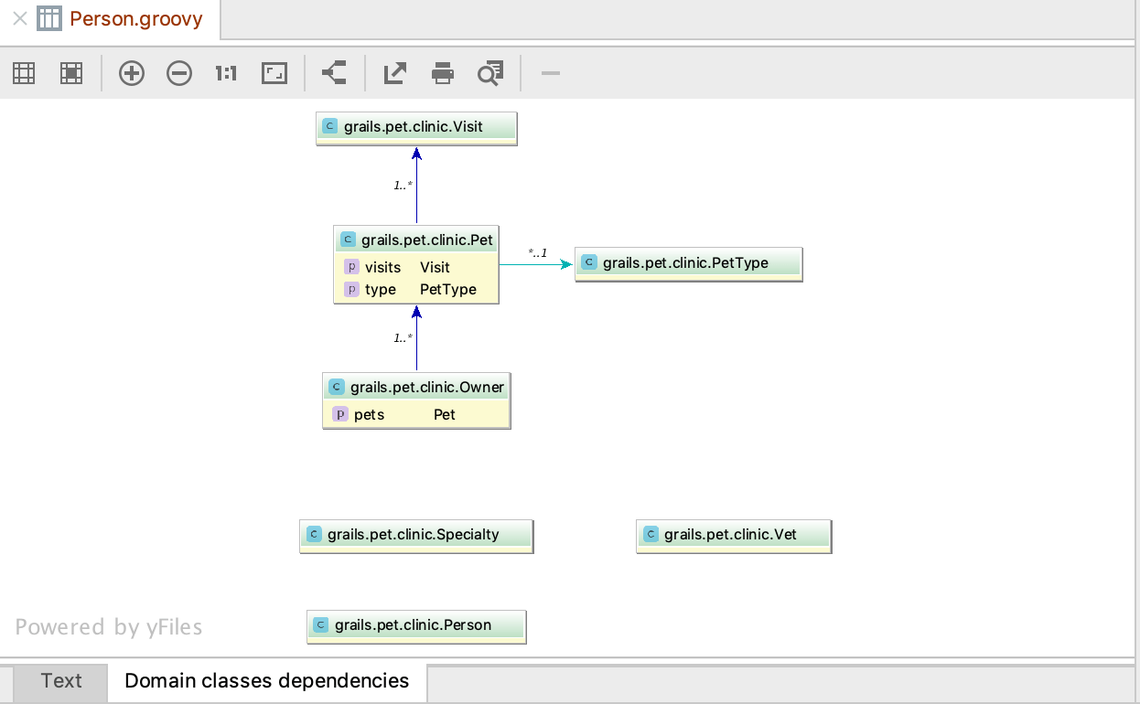Select the grails.pet.clinic.Visit class node
The width and height of the screenshot is (1140, 704).
[415, 126]
